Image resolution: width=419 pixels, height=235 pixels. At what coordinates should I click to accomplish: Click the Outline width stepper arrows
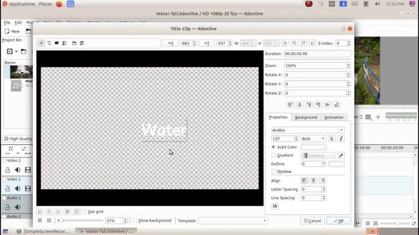pyautogui.click(x=324, y=164)
